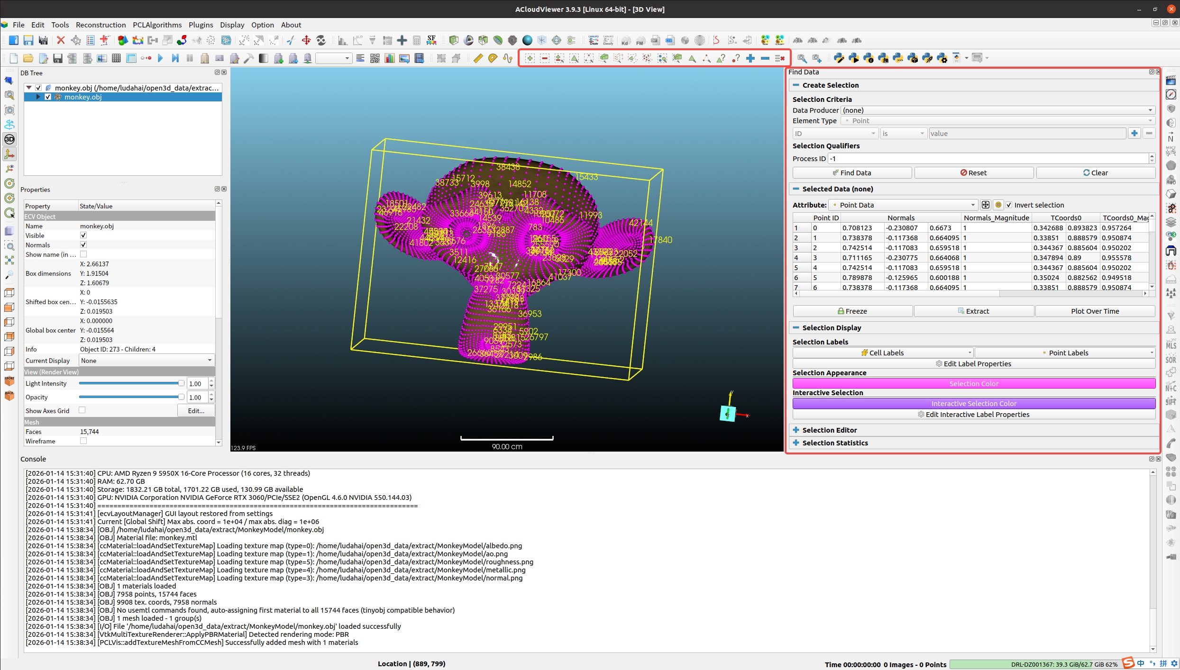Toggle the Invert selection checkbox
This screenshot has height=670, width=1180.
[1009, 205]
